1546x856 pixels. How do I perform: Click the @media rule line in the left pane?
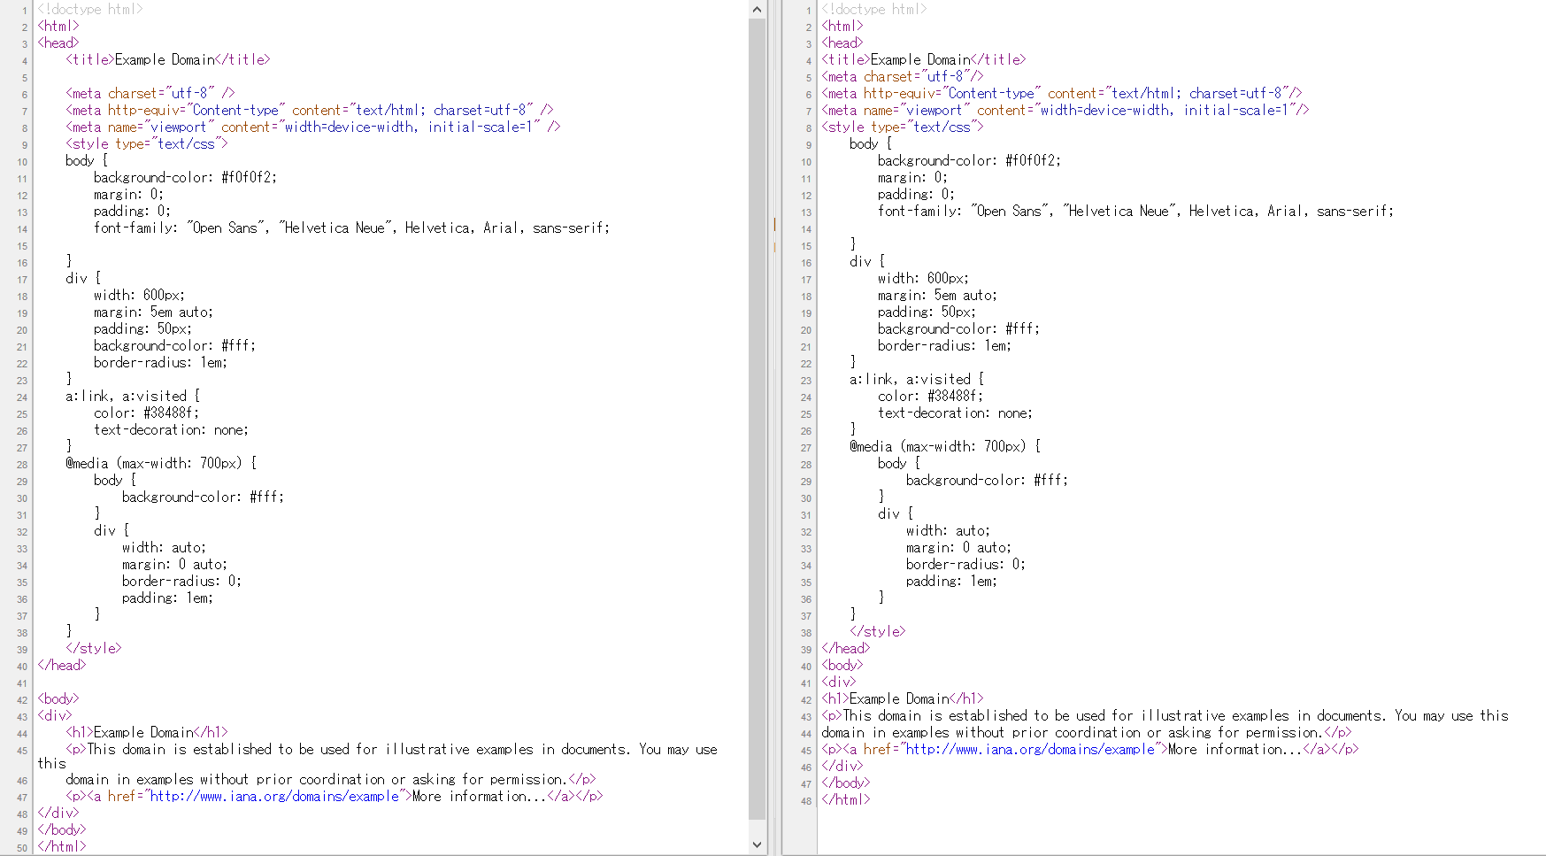(161, 464)
